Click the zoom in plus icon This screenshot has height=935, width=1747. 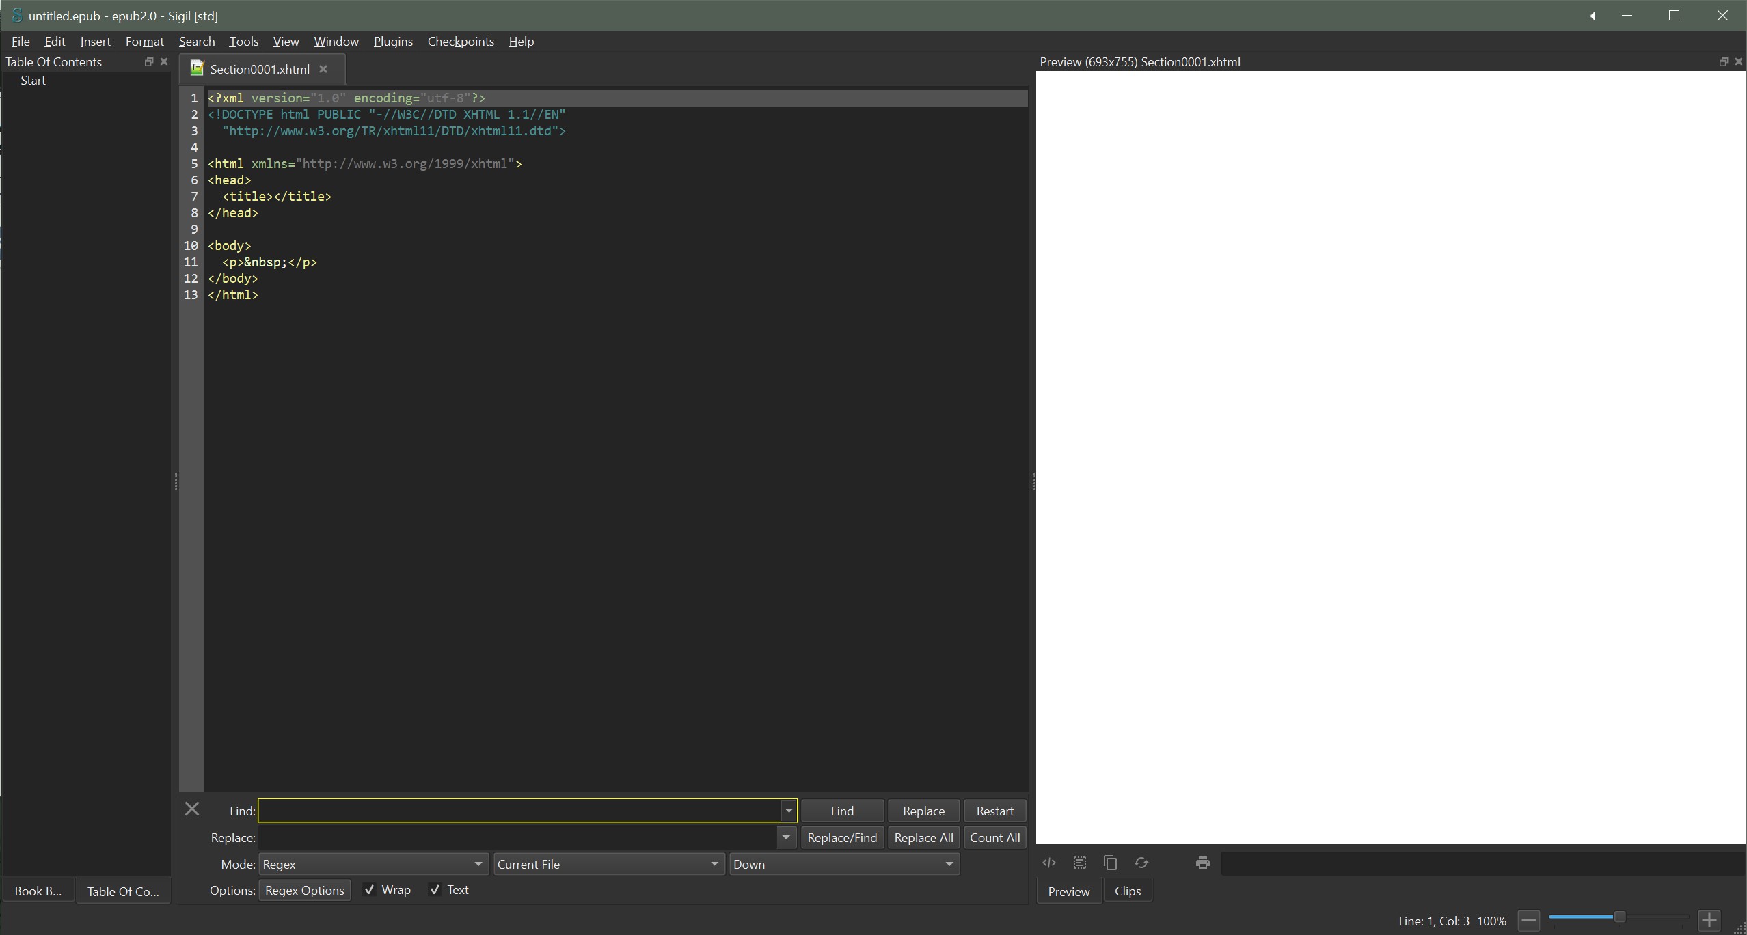[x=1709, y=920]
